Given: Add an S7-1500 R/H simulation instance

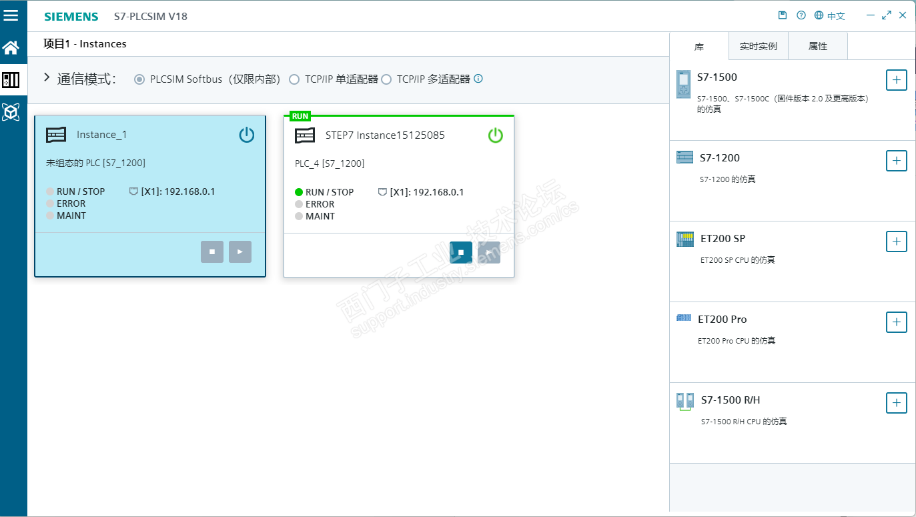Looking at the screenshot, I should (897, 403).
